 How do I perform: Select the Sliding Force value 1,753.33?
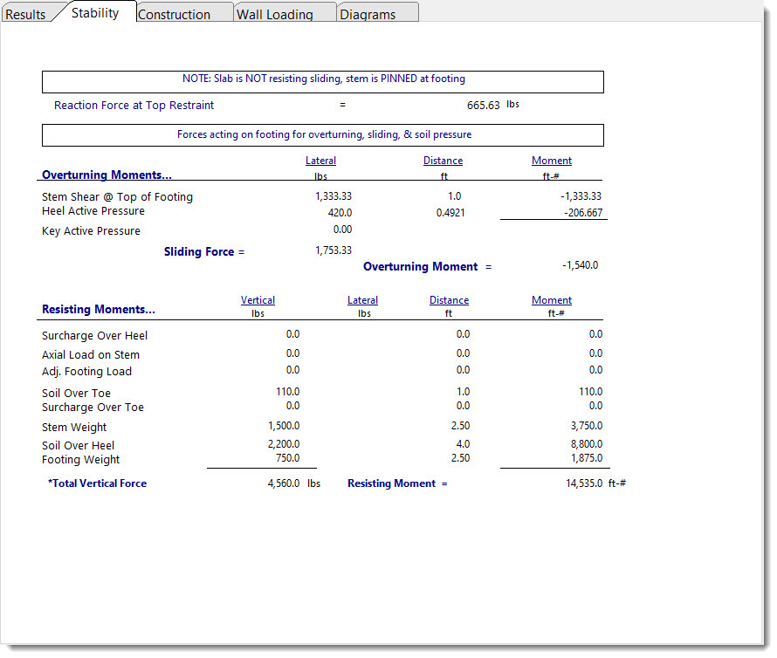click(x=333, y=250)
